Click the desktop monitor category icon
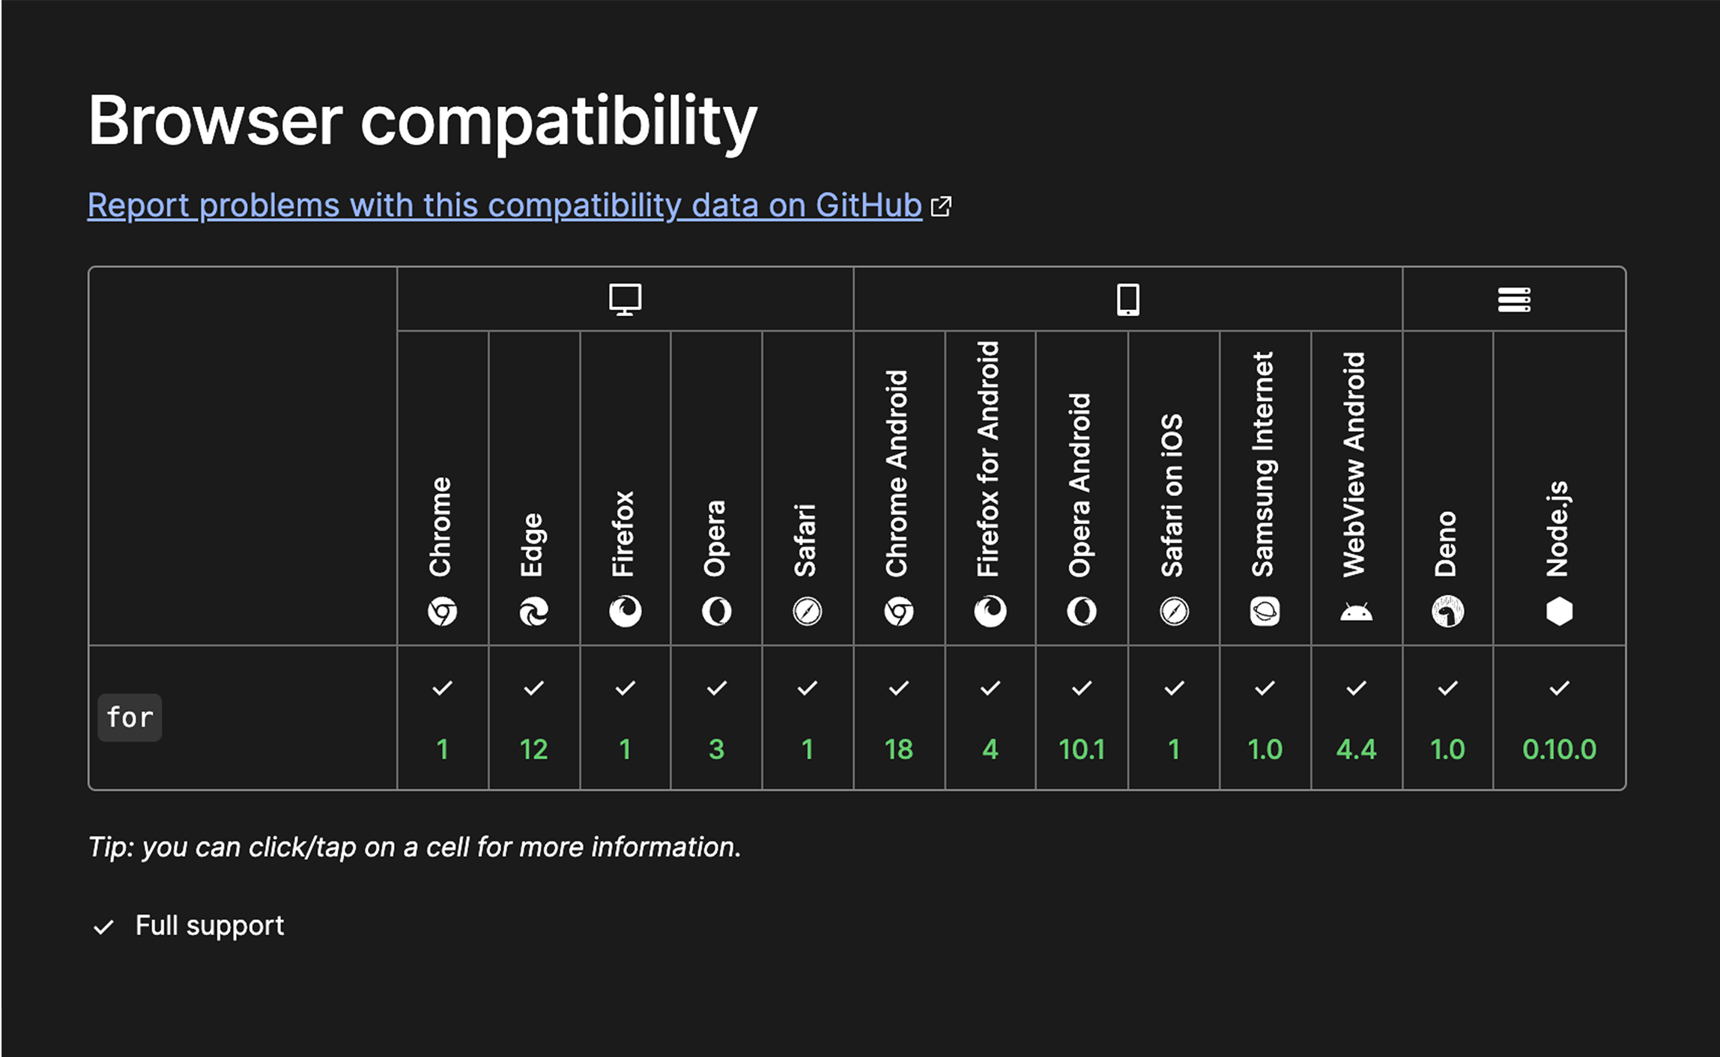The height and width of the screenshot is (1057, 1720). pyautogui.click(x=625, y=299)
